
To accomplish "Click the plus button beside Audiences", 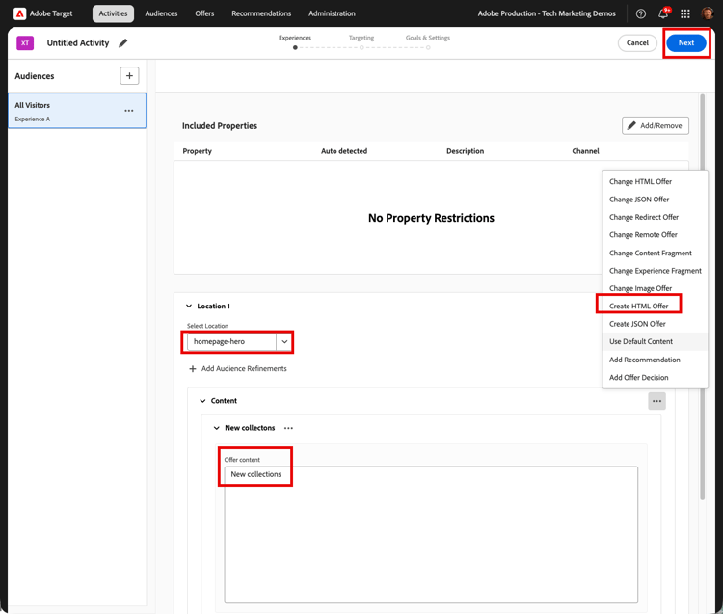I will [x=129, y=75].
